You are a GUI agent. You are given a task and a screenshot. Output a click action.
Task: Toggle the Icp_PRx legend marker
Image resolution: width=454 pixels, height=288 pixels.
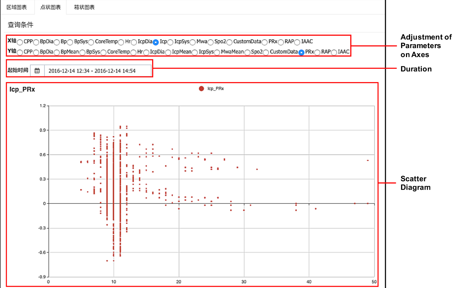click(x=201, y=88)
